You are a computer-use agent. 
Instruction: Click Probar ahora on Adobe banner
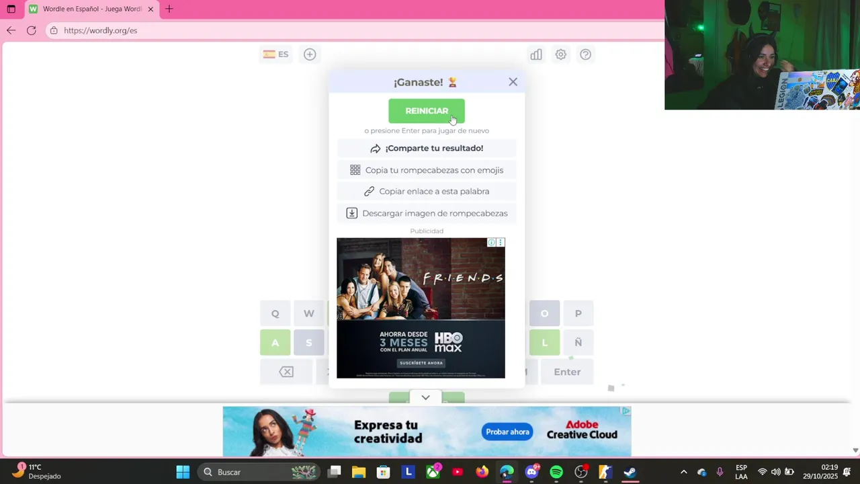(x=507, y=432)
